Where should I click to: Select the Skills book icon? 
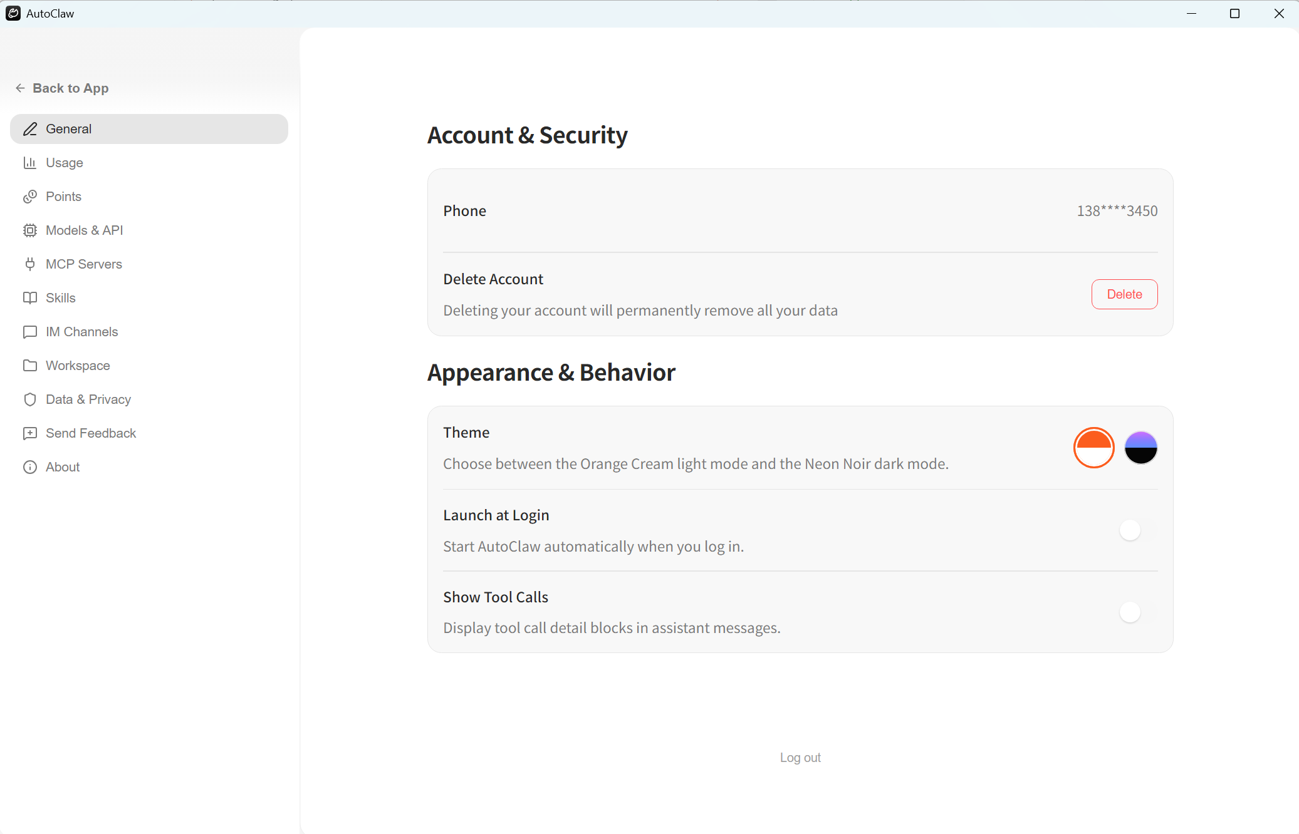click(31, 297)
